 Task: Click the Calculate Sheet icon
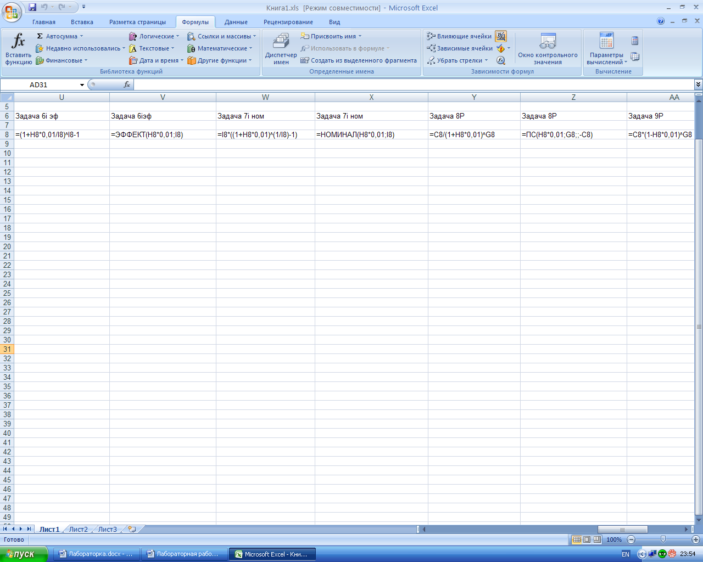(635, 57)
